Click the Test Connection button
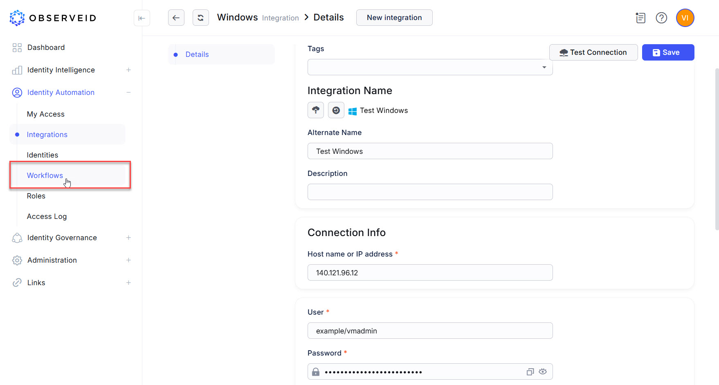 (593, 52)
